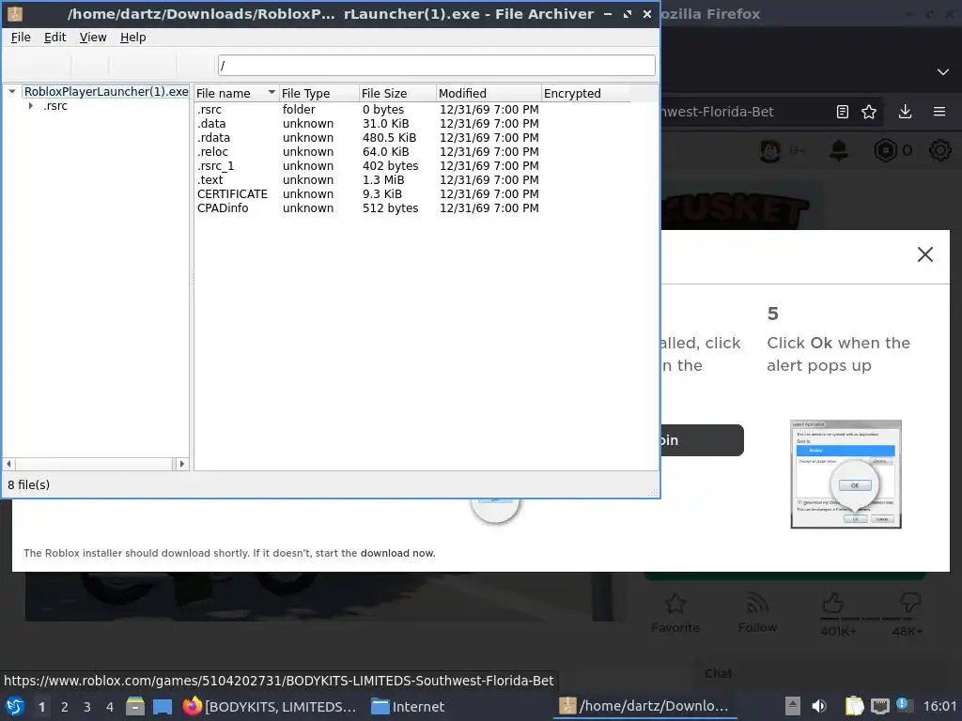Click the Favorite star on the Roblox page

(x=675, y=604)
